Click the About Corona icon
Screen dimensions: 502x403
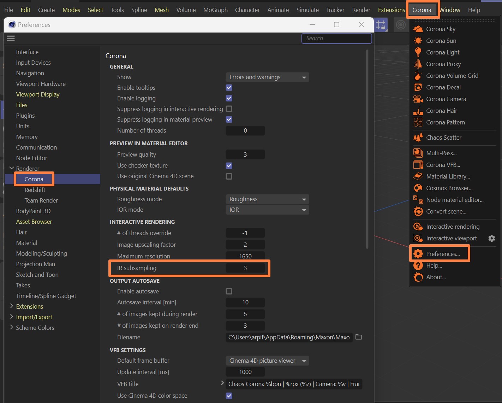(418, 277)
